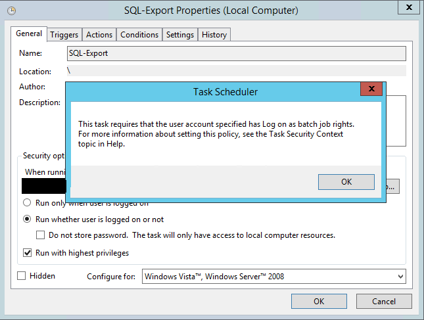View the History tab
The height and width of the screenshot is (320, 424).
tap(214, 35)
